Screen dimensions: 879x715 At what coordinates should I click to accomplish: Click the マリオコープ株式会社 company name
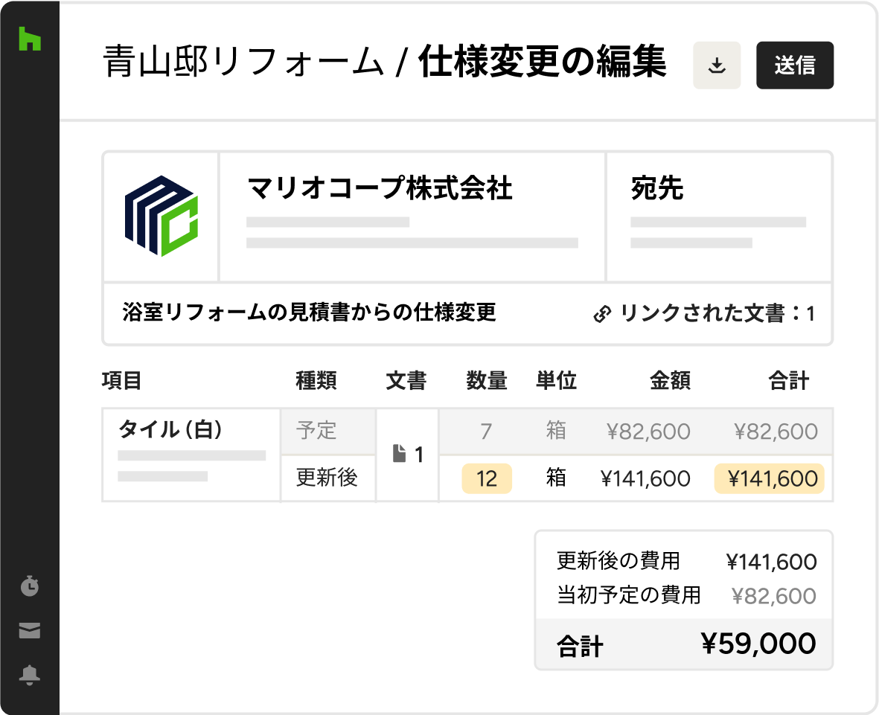click(x=380, y=189)
